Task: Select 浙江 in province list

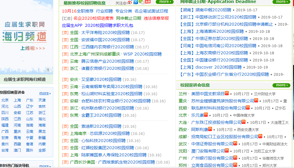Action: click(x=42, y=113)
